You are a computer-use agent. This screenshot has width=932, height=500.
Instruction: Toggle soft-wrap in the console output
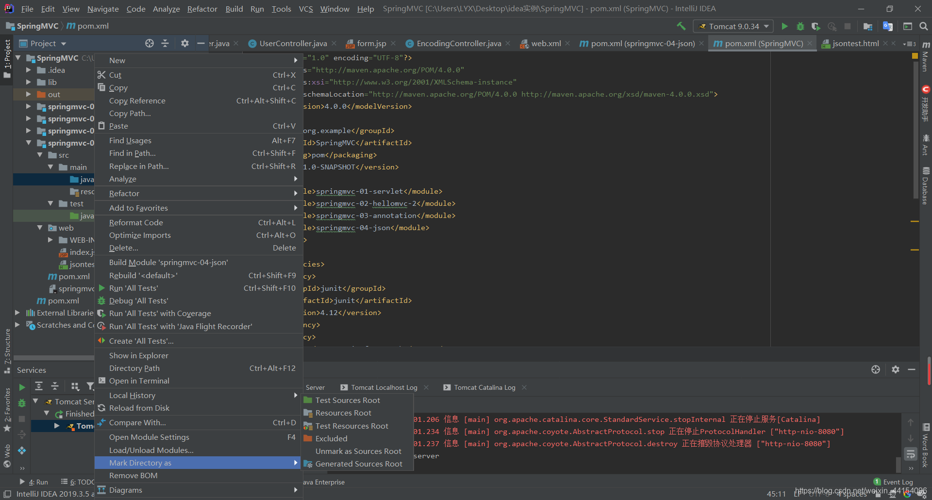[911, 454]
